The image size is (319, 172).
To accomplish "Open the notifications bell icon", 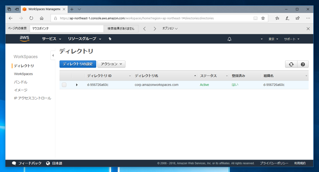I will [229, 39].
